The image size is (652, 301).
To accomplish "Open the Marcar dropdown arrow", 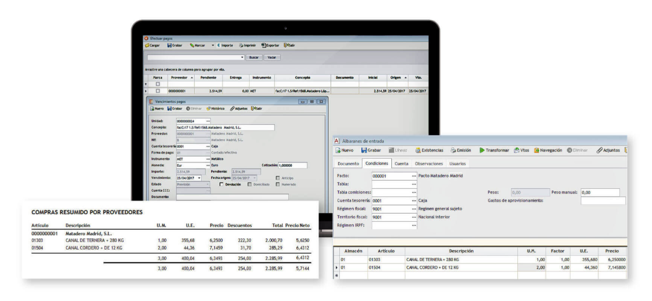I will [x=213, y=45].
